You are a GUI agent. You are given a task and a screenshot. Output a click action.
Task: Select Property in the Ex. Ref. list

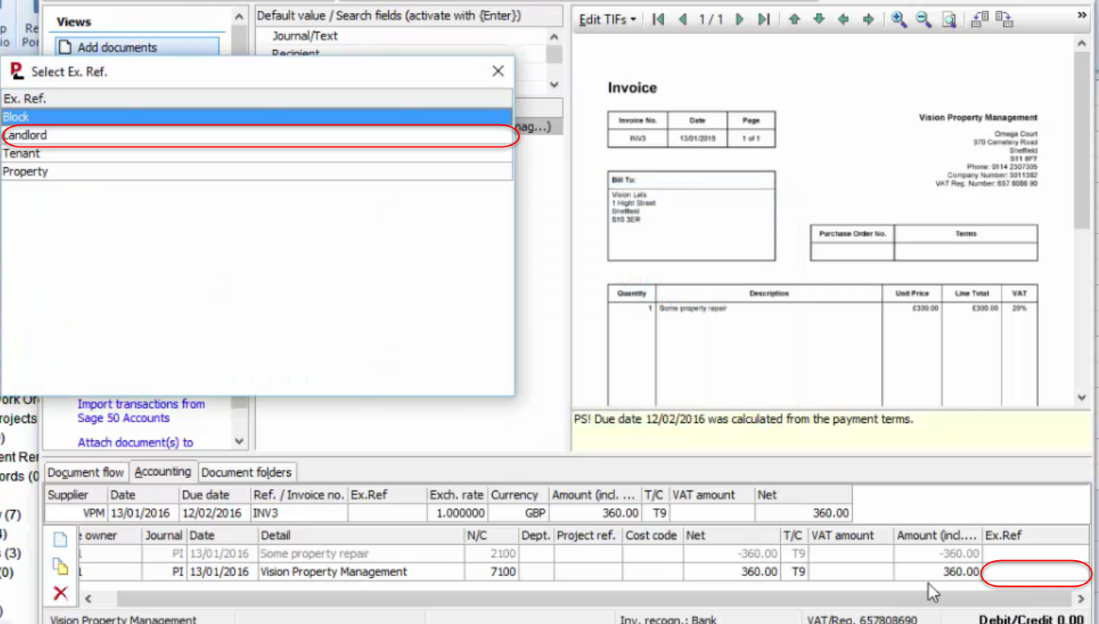[257, 172]
